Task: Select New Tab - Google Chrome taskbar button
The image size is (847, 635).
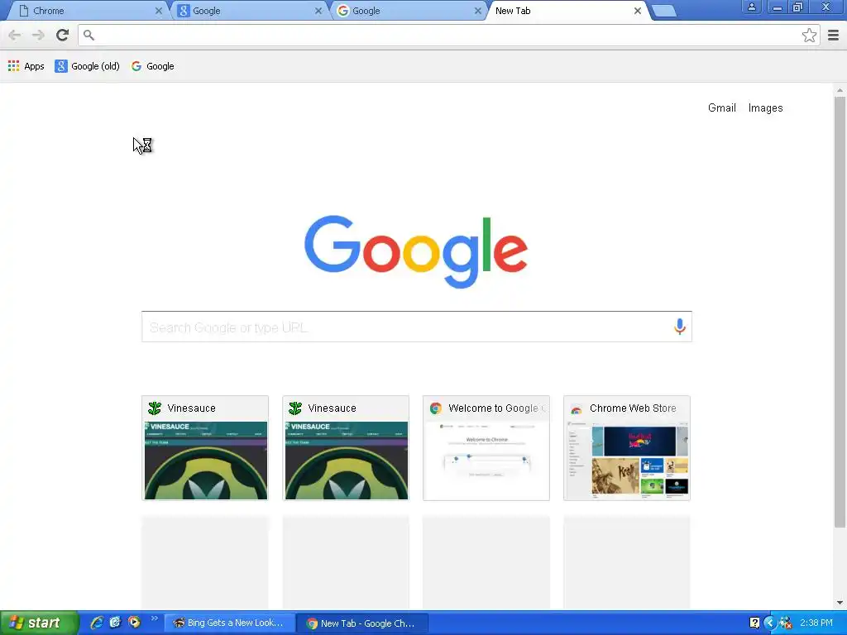Action: [x=363, y=623]
